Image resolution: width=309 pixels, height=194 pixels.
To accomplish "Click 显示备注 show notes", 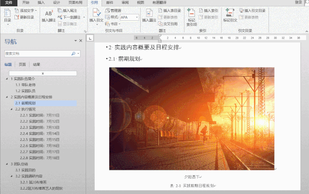I will click(x=68, y=24).
